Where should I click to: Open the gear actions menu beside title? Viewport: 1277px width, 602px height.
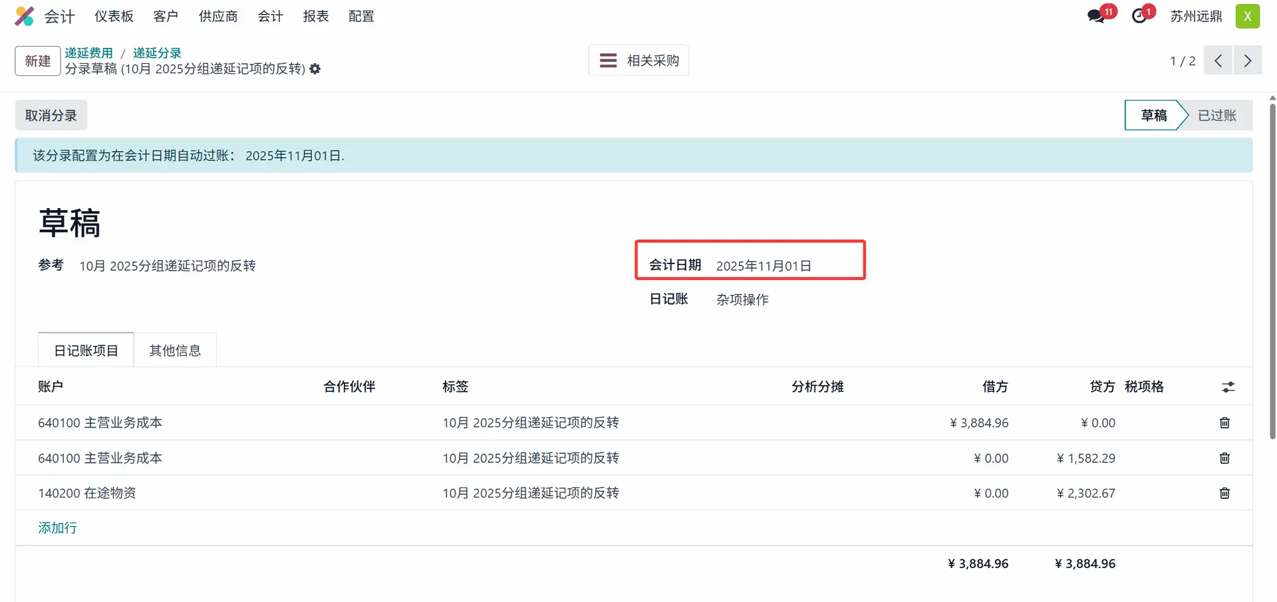click(315, 69)
